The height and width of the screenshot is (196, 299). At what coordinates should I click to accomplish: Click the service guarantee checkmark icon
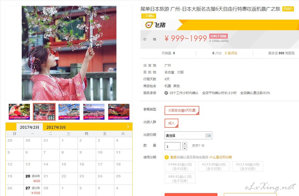[166, 93]
